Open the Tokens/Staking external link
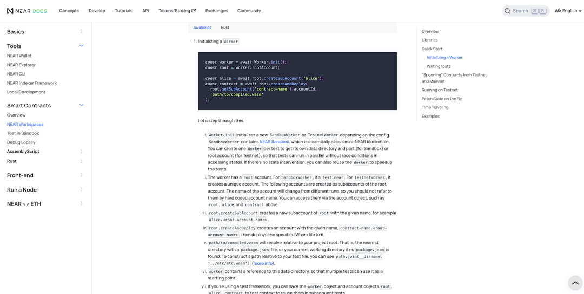 coord(177,11)
